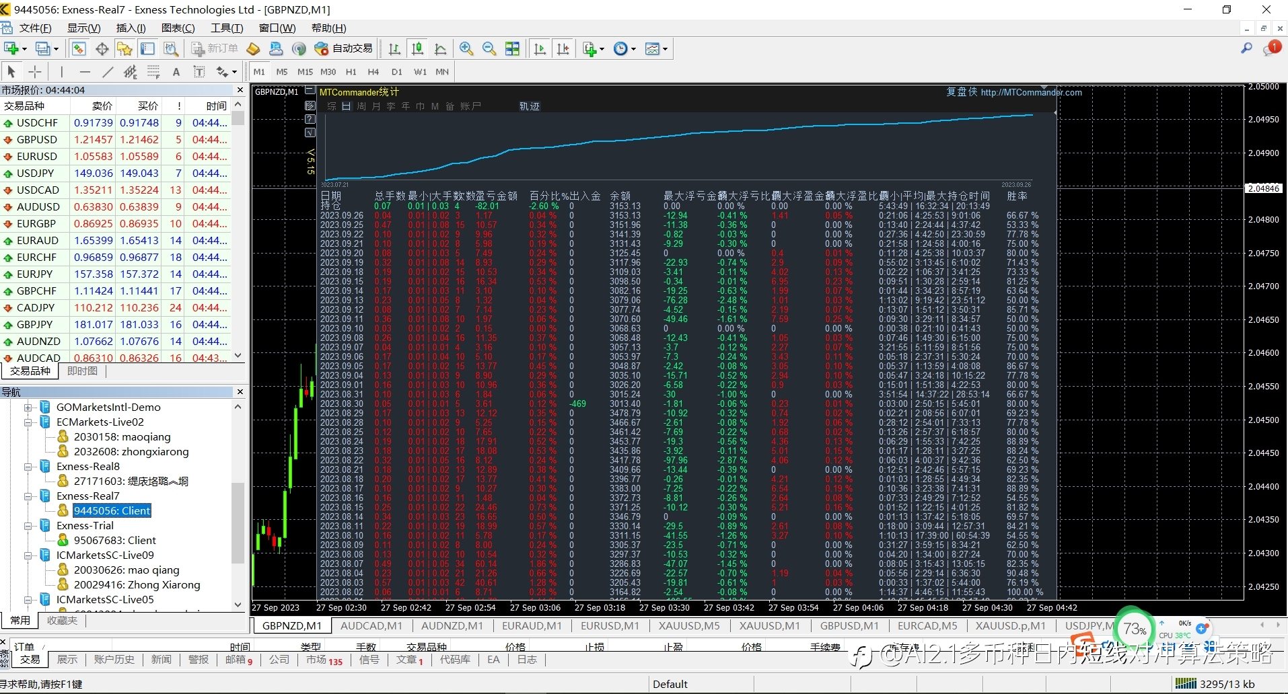This screenshot has height=694, width=1288.
Task: Open the Indicators list toolbar icon
Action: coord(589,48)
